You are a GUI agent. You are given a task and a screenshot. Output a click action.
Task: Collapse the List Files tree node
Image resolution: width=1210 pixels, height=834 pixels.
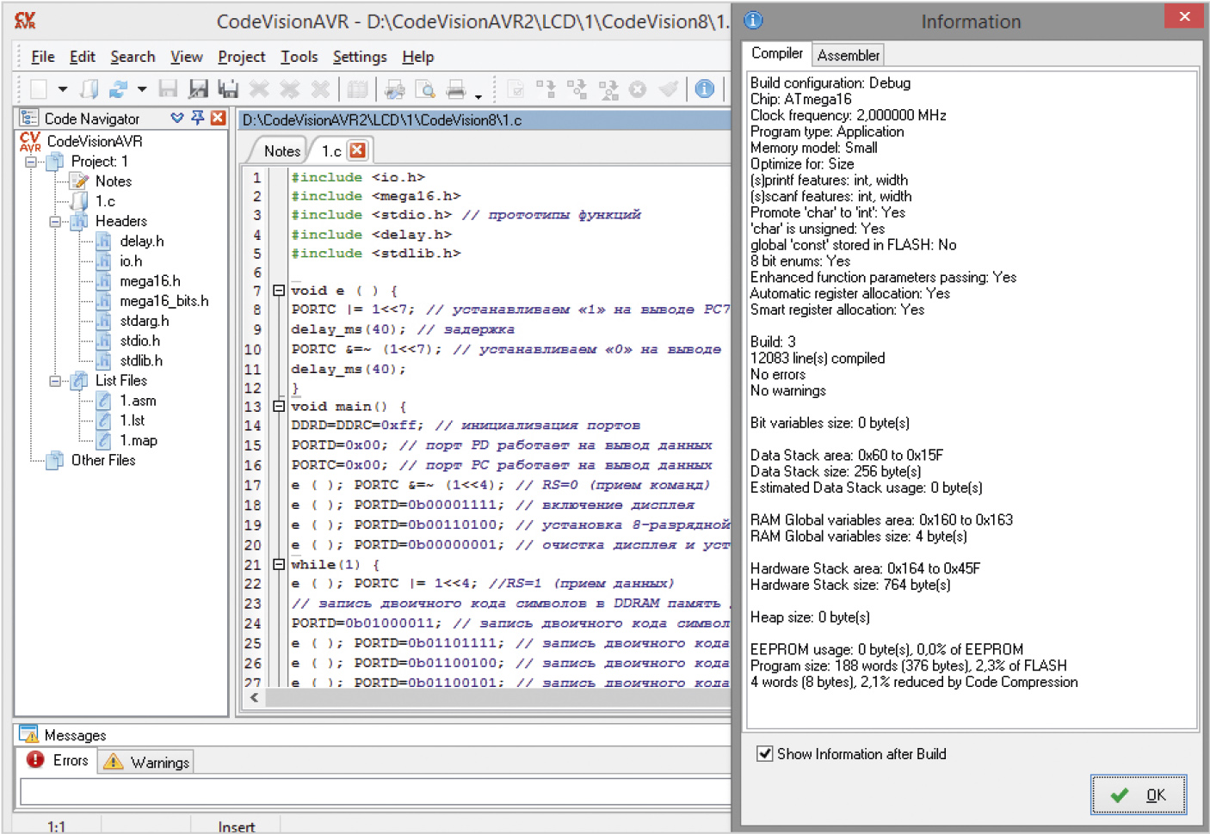(x=55, y=381)
